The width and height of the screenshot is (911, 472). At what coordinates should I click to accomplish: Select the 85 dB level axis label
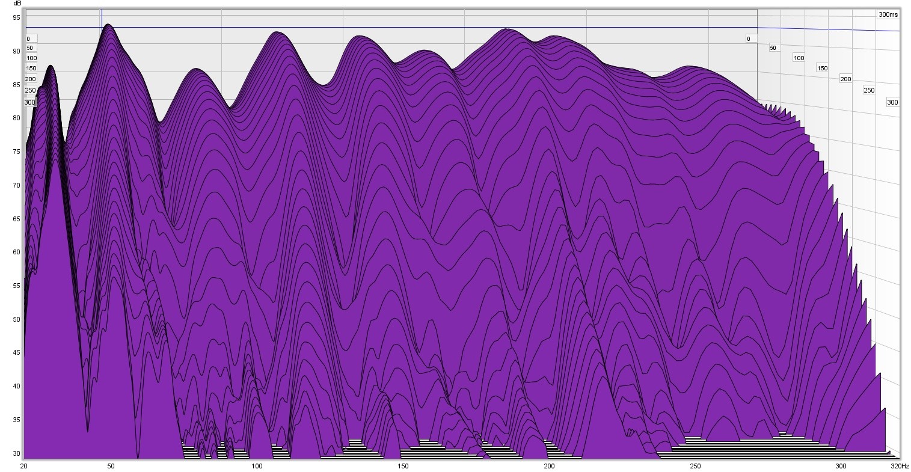pyautogui.click(x=16, y=85)
